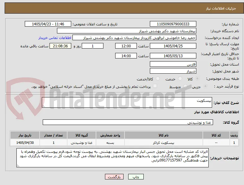Choose the متوسط purchase type radio
The width and height of the screenshot is (244, 185).
click(185, 86)
